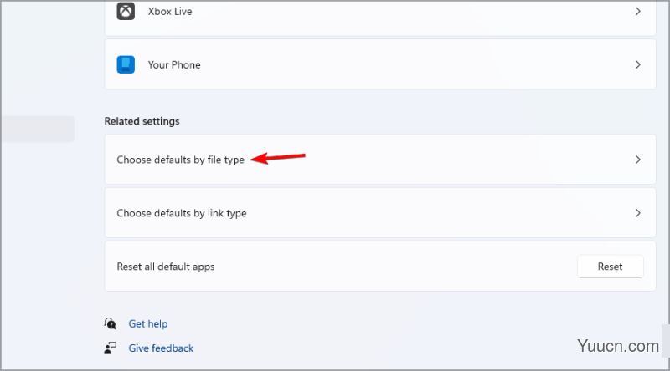Click the Reset all default apps label

166,267
